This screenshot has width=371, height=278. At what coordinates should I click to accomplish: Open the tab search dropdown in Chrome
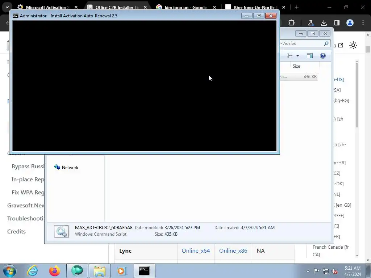7,7
